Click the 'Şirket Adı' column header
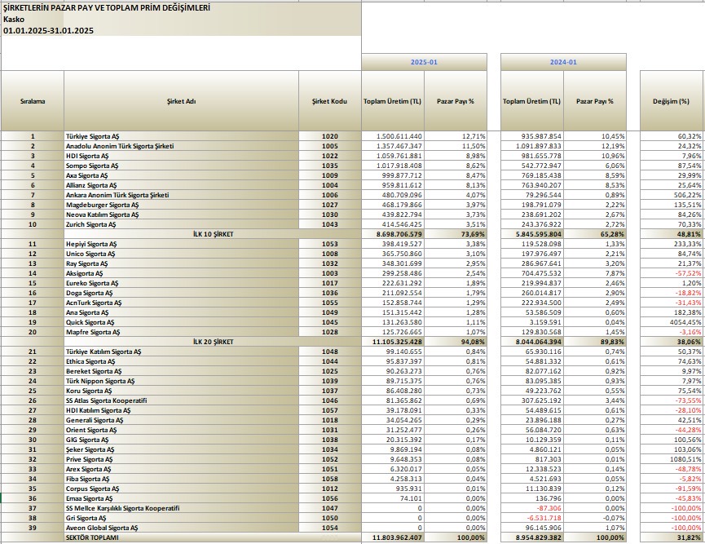The height and width of the screenshot is (544, 705). coord(181,101)
